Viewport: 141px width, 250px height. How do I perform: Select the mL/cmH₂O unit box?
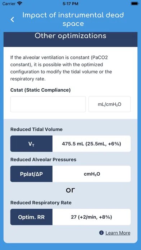tap(110, 104)
